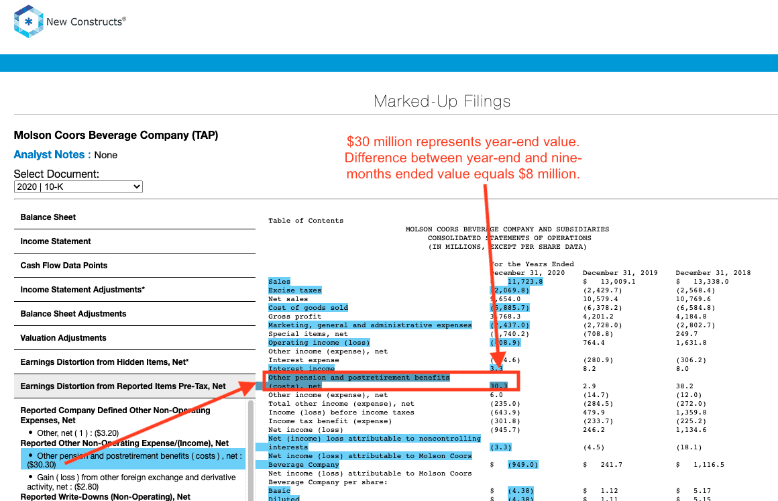Open the Select Document dropdown showing 2020 | 10-K

(78, 186)
